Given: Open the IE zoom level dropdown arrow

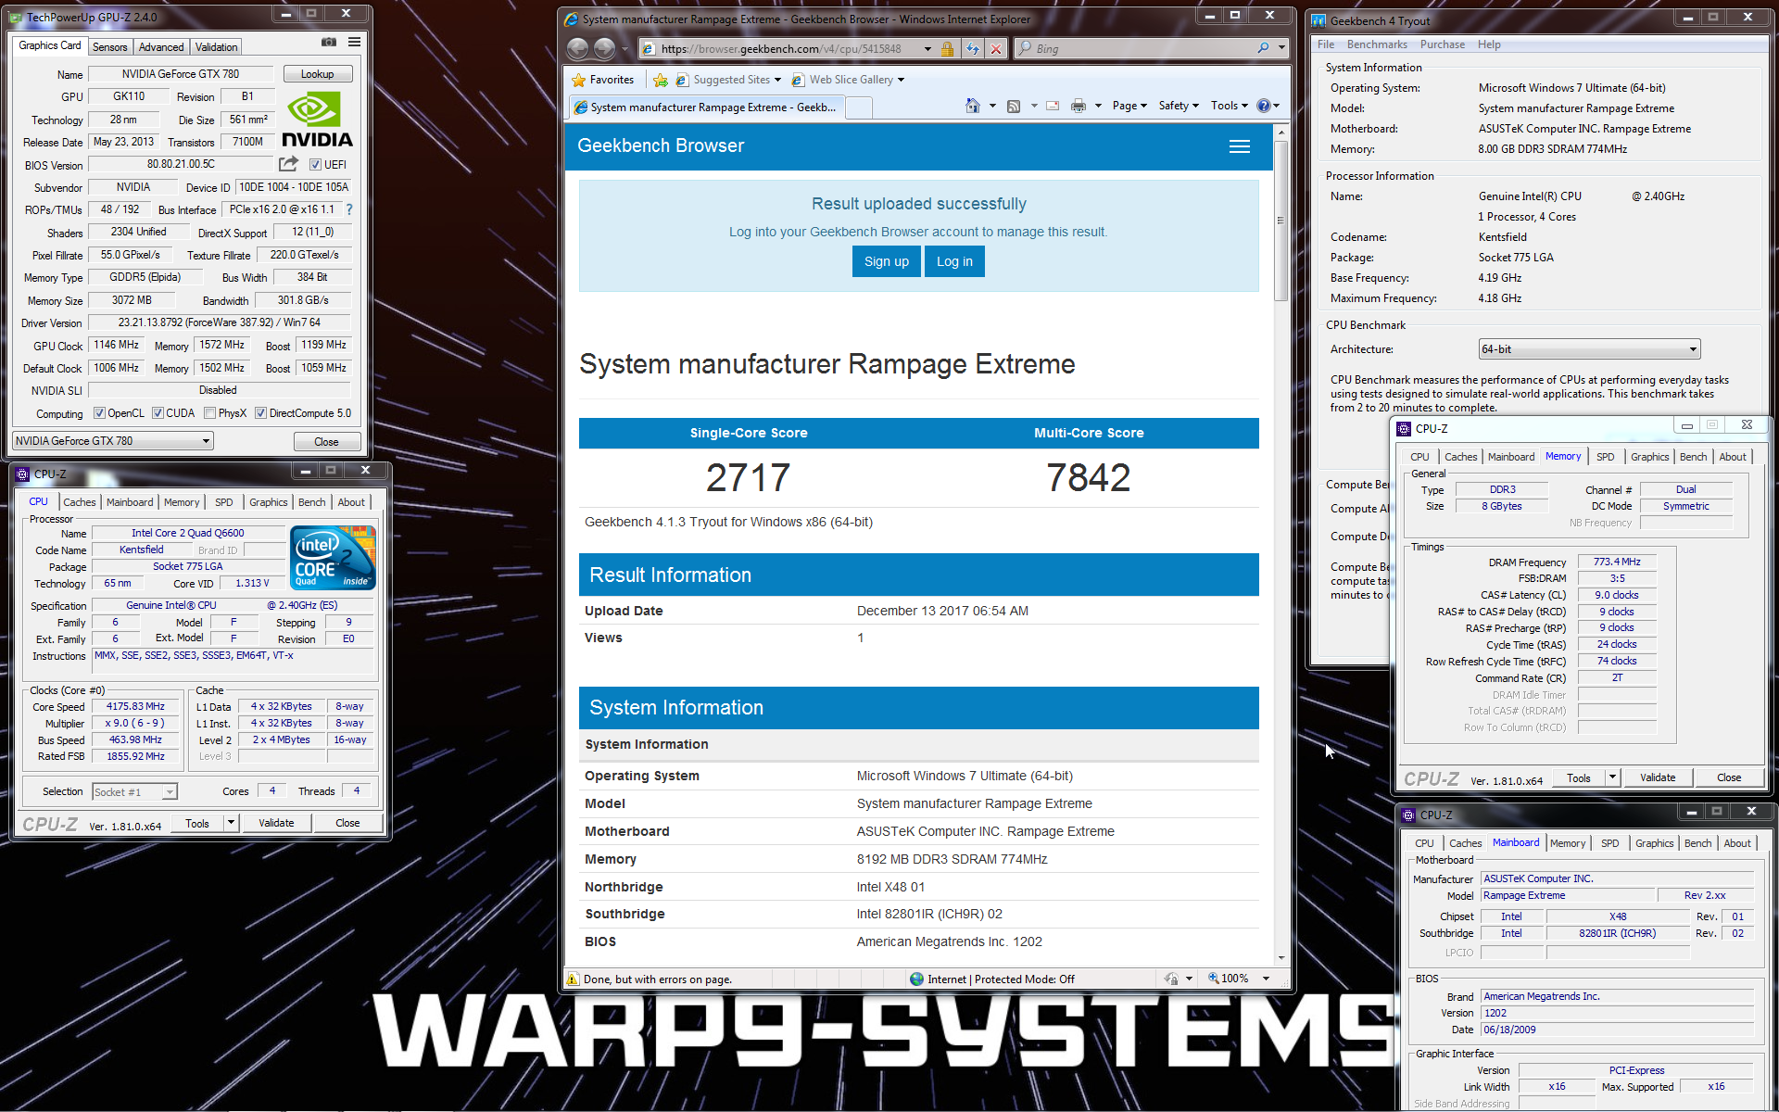Looking at the screenshot, I should pos(1266,979).
